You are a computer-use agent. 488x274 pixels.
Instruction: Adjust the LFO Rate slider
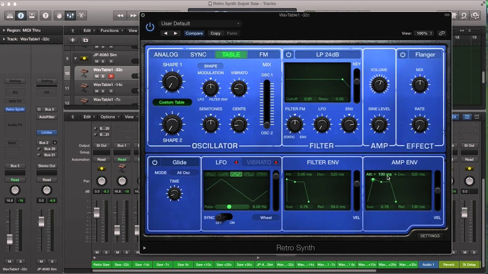pyautogui.click(x=232, y=207)
